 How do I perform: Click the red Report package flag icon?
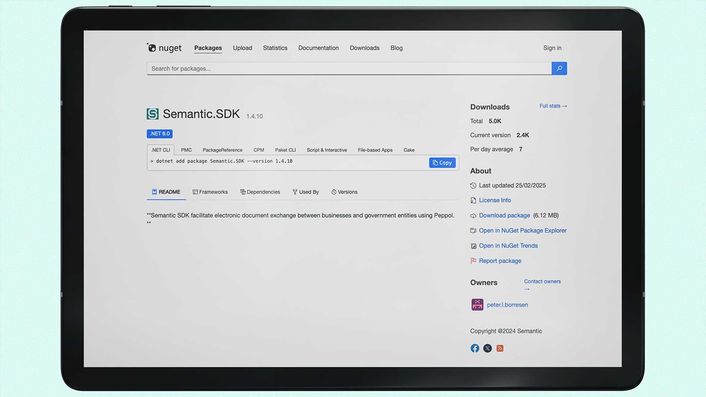[x=473, y=261]
